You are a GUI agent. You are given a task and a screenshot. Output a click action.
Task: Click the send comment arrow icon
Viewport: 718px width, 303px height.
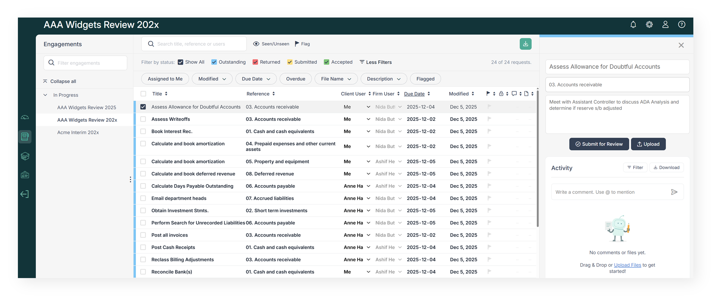(x=674, y=192)
